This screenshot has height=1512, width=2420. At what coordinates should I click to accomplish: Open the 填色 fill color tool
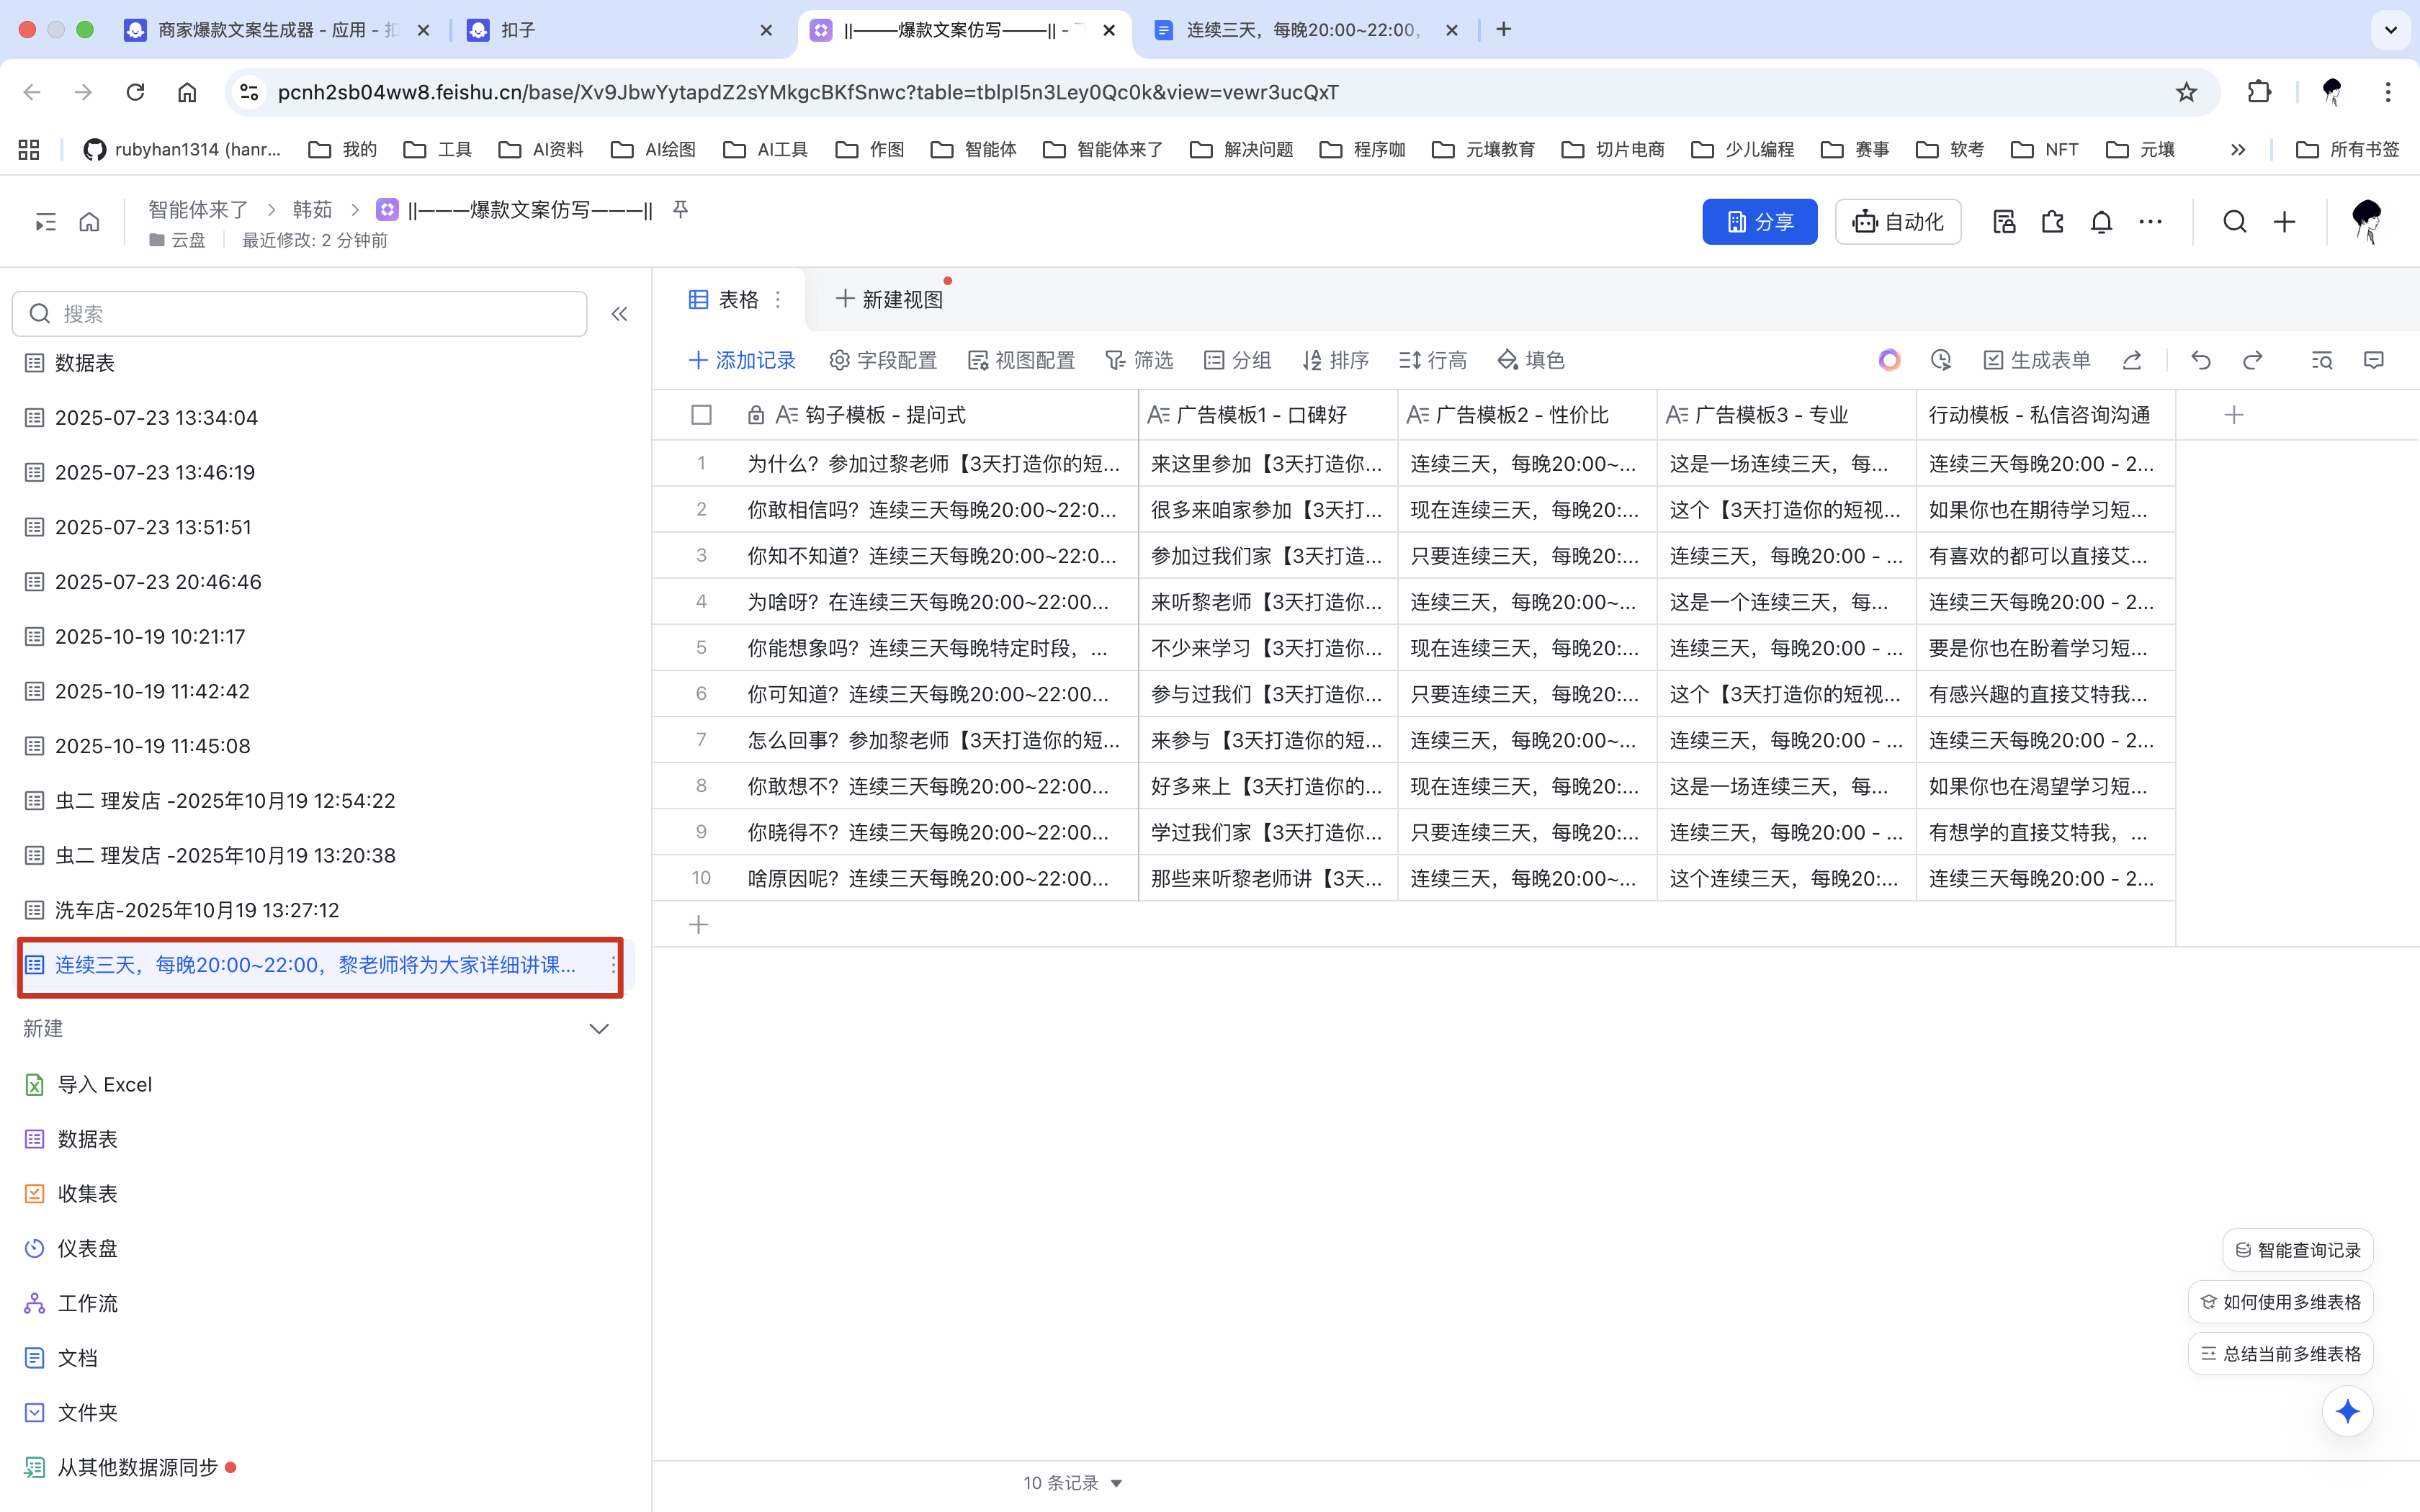coord(1530,360)
